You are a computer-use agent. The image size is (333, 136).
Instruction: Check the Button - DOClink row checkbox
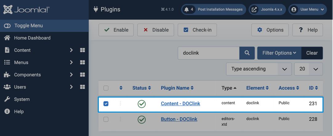coord(106,119)
